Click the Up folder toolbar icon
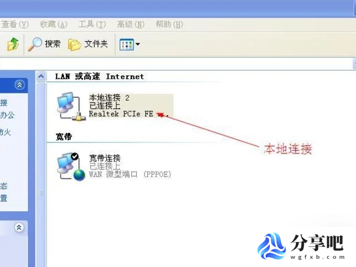The height and width of the screenshot is (267, 356). (13, 44)
